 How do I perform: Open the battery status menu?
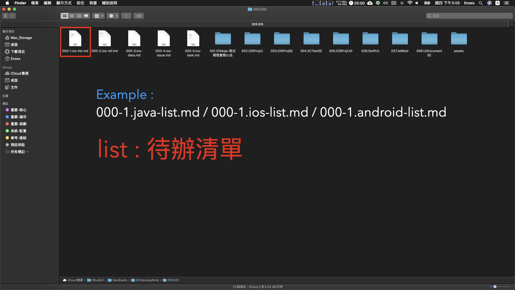(427, 3)
